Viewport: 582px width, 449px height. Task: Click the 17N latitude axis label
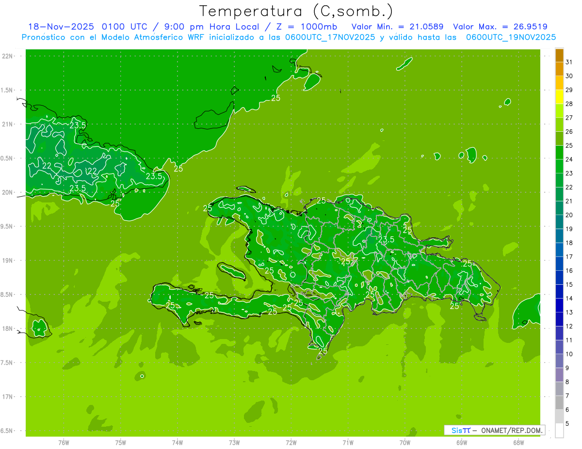pos(9,397)
